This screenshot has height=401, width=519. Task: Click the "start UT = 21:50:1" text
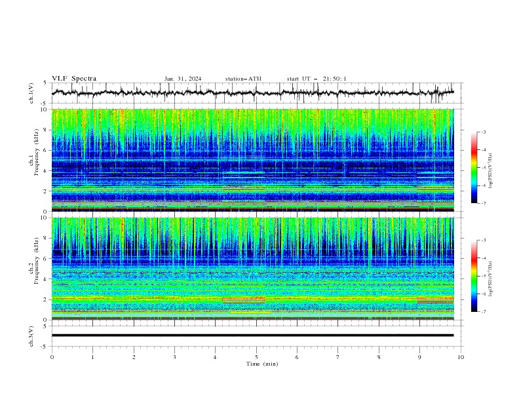pos(317,79)
